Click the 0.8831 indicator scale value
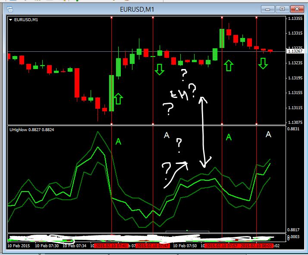The height and width of the screenshot is (255, 308). tap(293, 129)
